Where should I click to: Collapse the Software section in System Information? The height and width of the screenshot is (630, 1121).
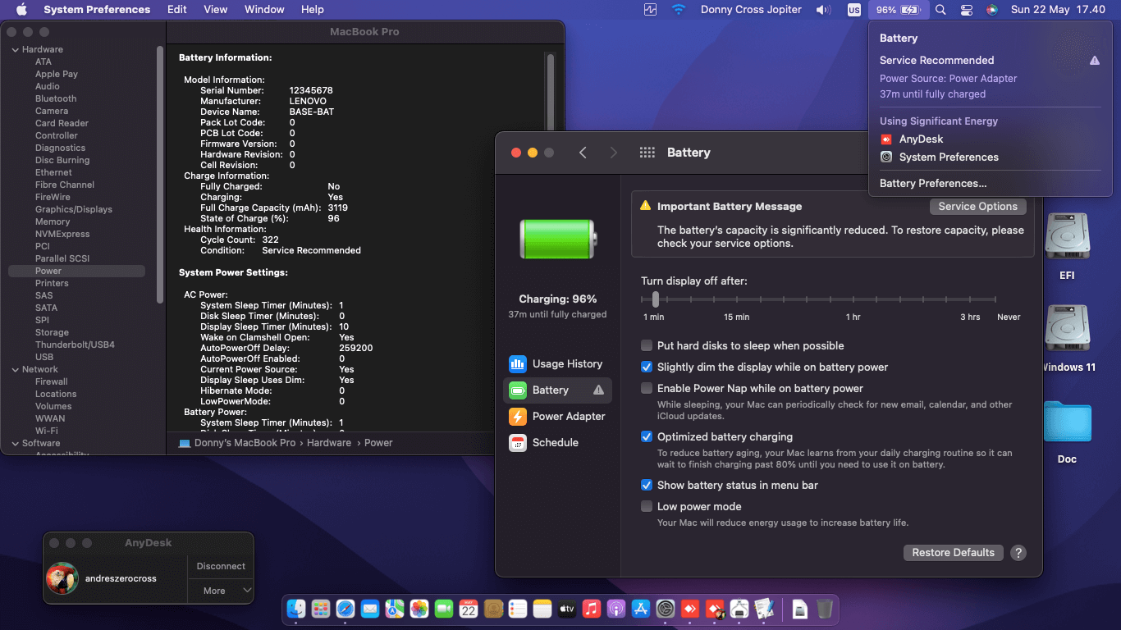pos(15,444)
